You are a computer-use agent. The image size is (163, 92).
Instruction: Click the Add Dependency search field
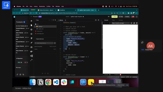(x=44, y=43)
